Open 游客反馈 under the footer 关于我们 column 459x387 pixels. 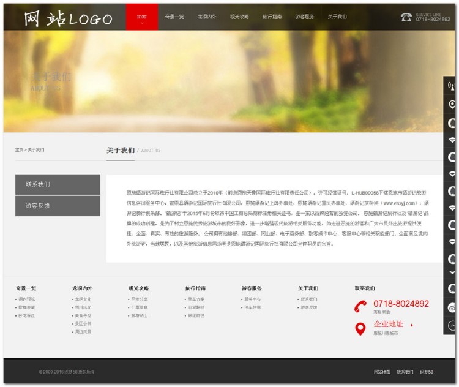pyautogui.click(x=309, y=307)
